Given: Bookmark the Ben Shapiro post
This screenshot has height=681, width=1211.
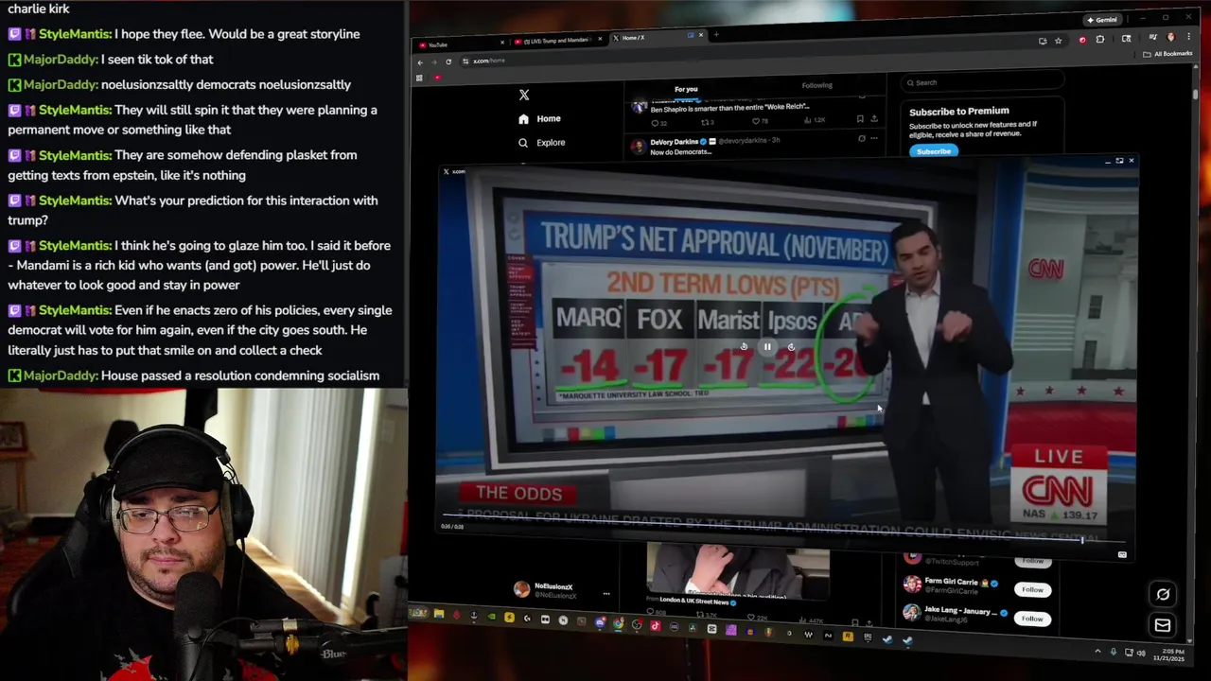Looking at the screenshot, I should (x=860, y=119).
